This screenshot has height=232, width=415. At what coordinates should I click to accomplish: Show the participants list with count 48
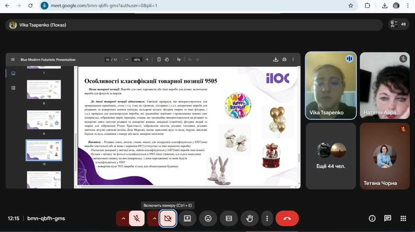pyautogui.click(x=399, y=24)
